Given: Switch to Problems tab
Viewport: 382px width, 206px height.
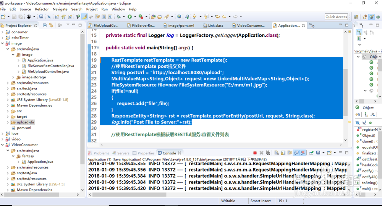Looking at the screenshot, I should pyautogui.click(x=99, y=153).
